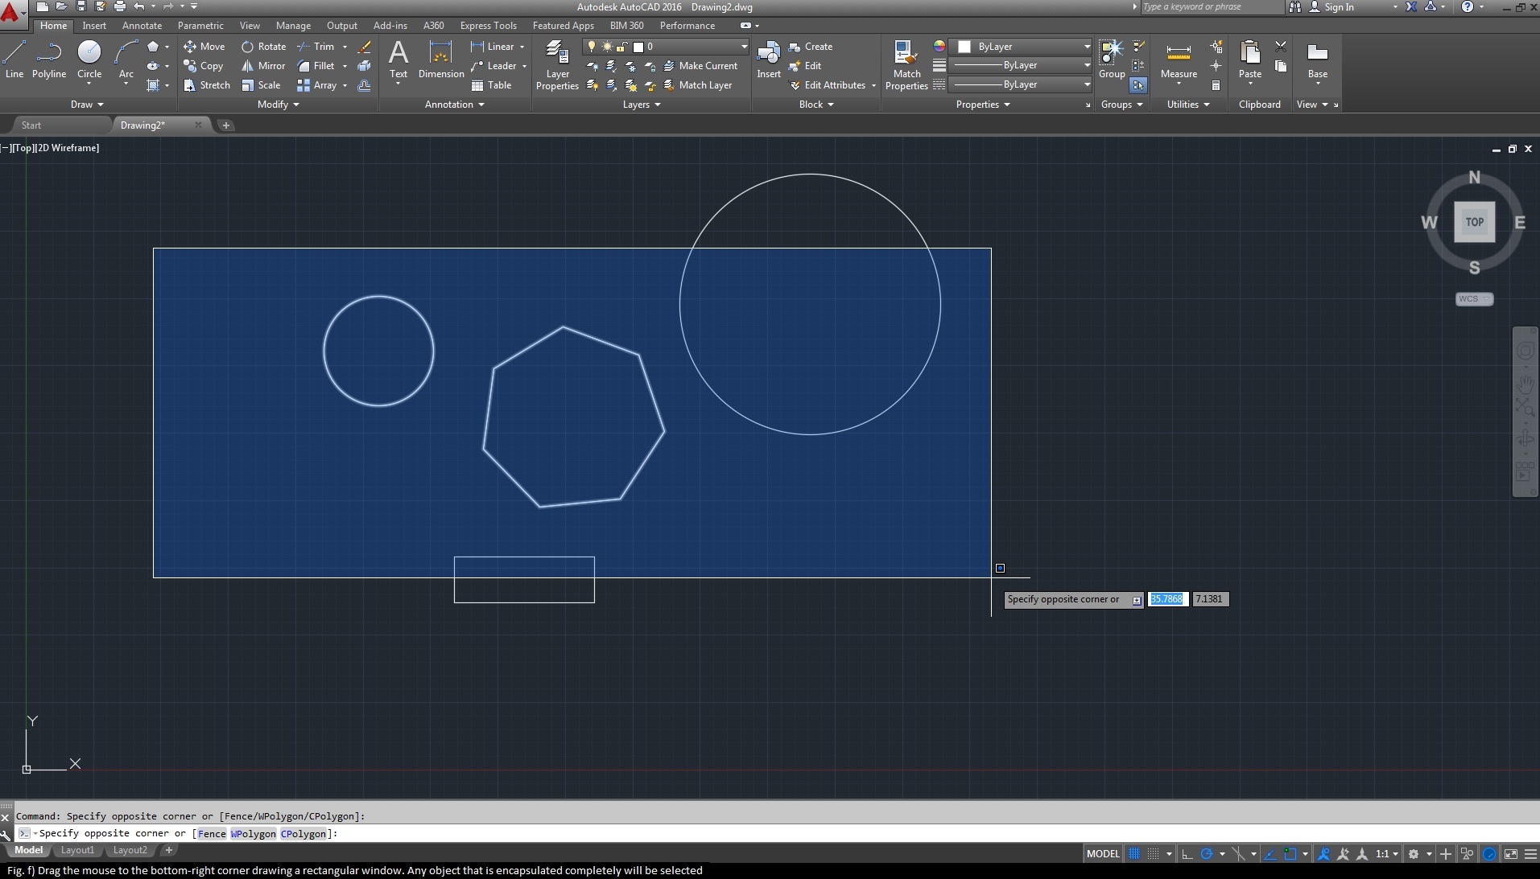This screenshot has height=879, width=1540.
Task: Open the Layout1 tab
Action: pos(77,850)
